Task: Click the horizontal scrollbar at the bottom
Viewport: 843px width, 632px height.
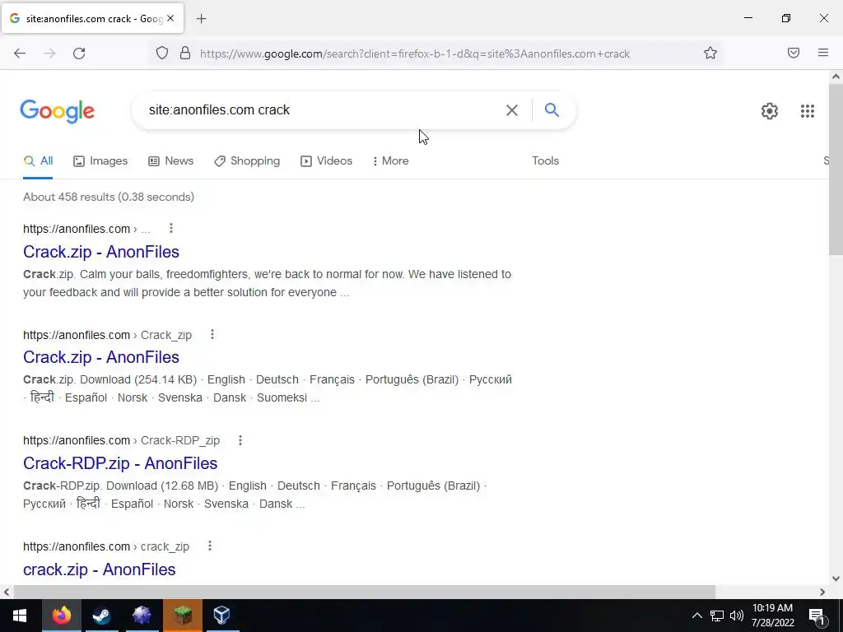Action: coord(365,592)
